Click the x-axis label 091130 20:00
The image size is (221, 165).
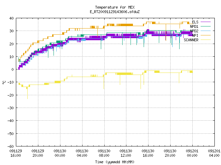(170, 153)
